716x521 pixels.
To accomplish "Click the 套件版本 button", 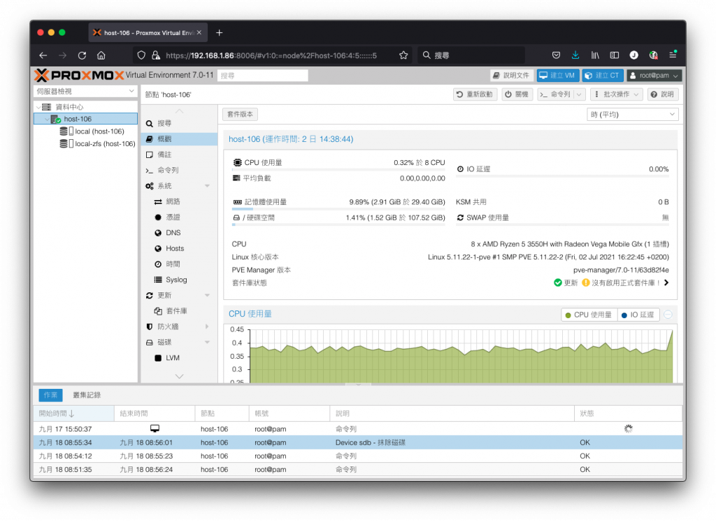I will (241, 114).
